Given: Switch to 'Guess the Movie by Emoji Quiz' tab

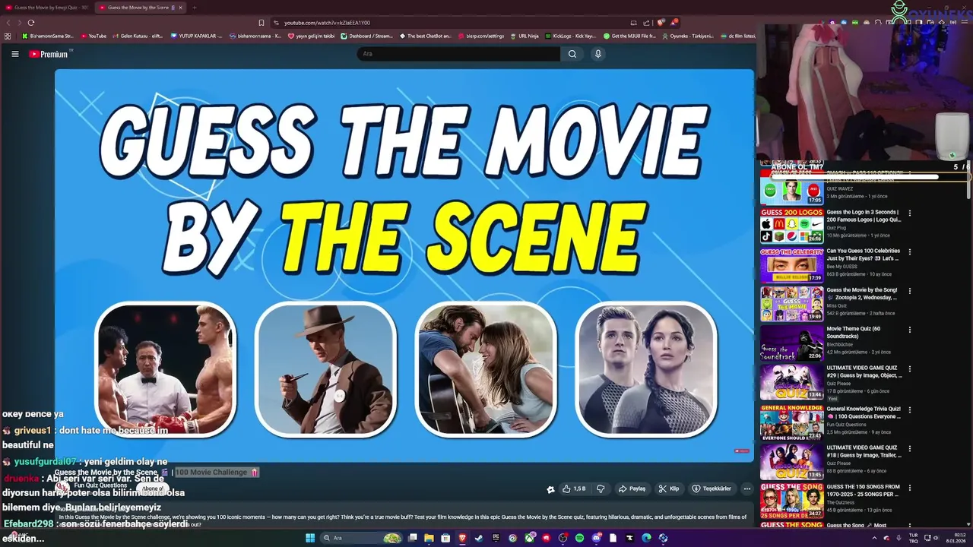Looking at the screenshot, I should 47,8.
